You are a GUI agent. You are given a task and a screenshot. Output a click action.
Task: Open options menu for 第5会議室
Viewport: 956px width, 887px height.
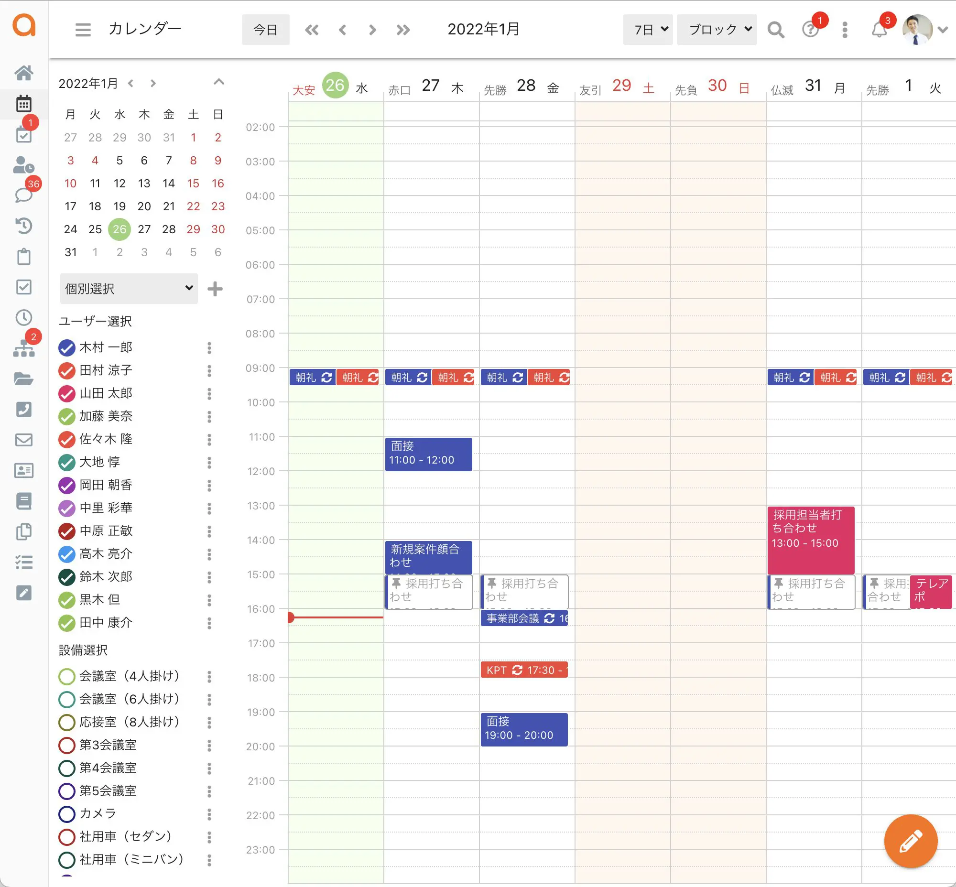[209, 791]
